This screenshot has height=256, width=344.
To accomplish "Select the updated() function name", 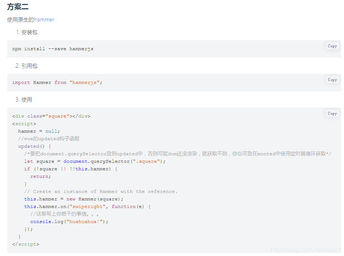I will [28, 146].
